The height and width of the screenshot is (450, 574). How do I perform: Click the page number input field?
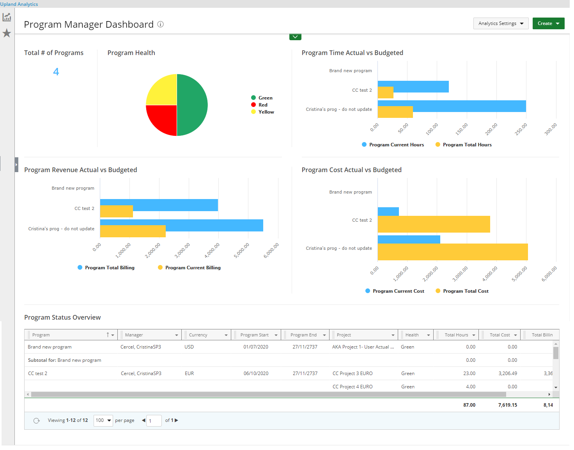click(x=154, y=421)
